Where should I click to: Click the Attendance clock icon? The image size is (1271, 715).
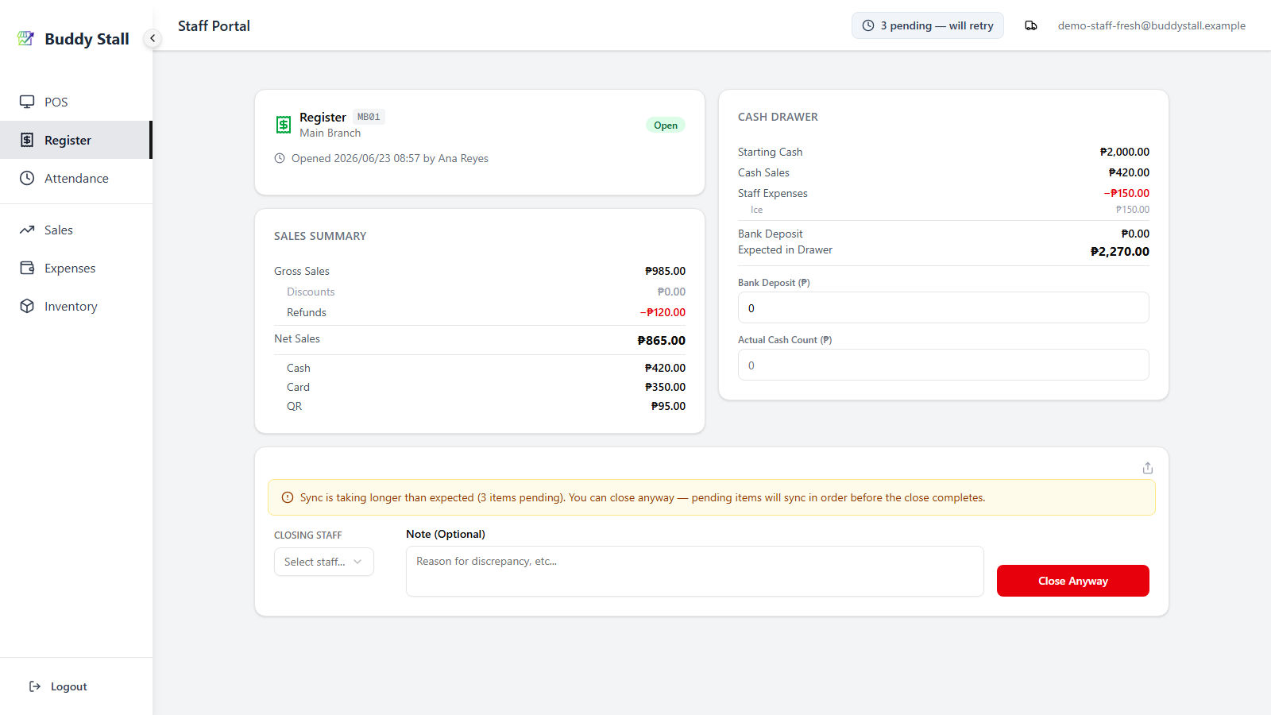coord(27,178)
